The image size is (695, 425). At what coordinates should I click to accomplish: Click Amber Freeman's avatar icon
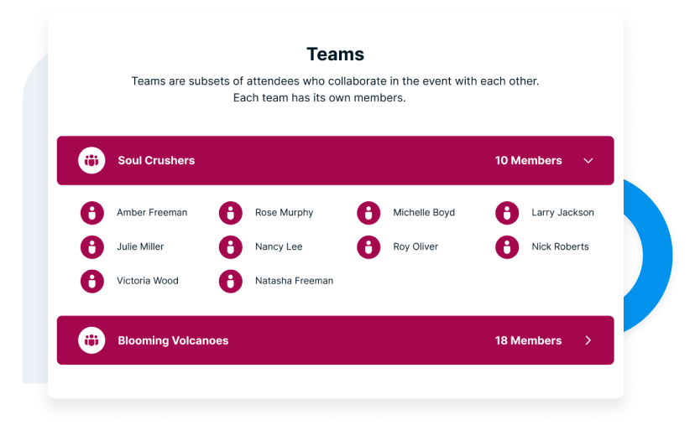[x=92, y=213]
